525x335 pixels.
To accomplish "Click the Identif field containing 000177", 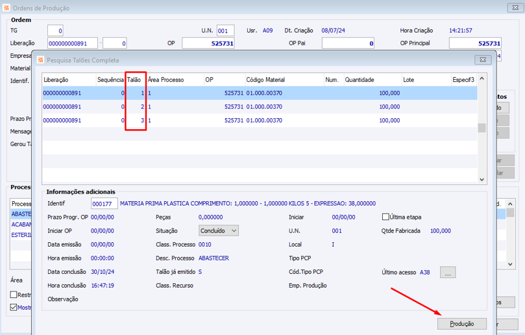I will [103, 204].
